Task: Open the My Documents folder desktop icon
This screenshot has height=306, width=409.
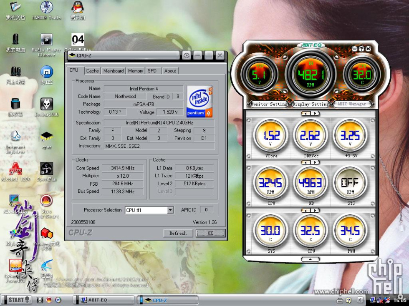Action: tap(15, 10)
